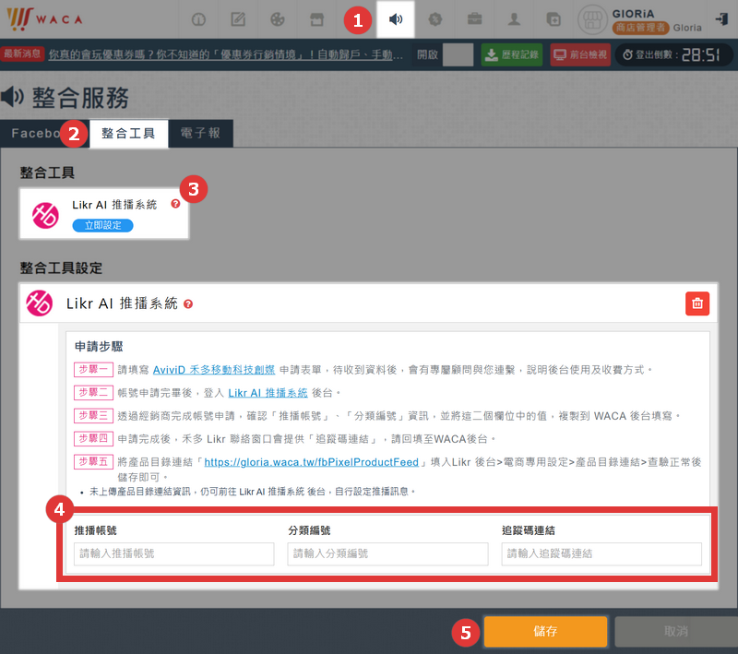Click the 整合服務 page heading
This screenshot has height=654, width=738.
80,98
